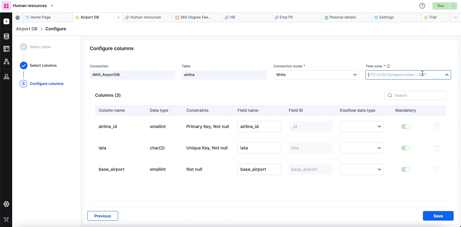
Task: Toggle Mandatory switch for airline_id
Action: tap(406, 126)
